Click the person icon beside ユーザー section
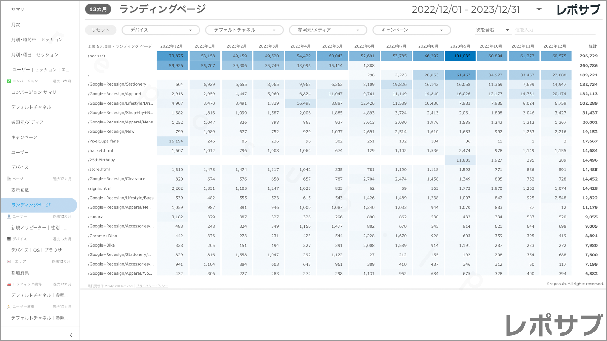607x341 pixels. [9, 217]
